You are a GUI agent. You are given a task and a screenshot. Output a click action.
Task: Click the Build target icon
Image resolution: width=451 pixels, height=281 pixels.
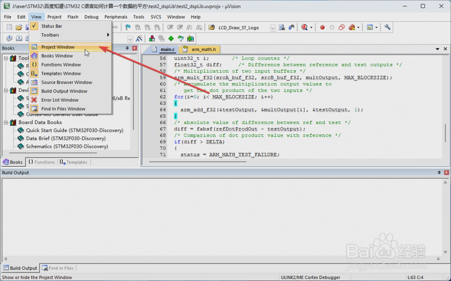19,38
